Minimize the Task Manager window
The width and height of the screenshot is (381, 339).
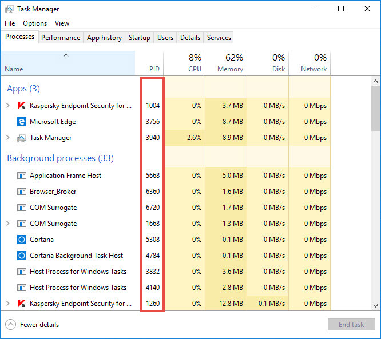[x=315, y=9]
